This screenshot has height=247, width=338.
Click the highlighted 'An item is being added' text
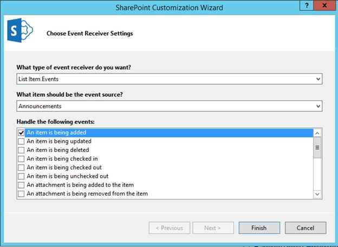click(x=56, y=132)
